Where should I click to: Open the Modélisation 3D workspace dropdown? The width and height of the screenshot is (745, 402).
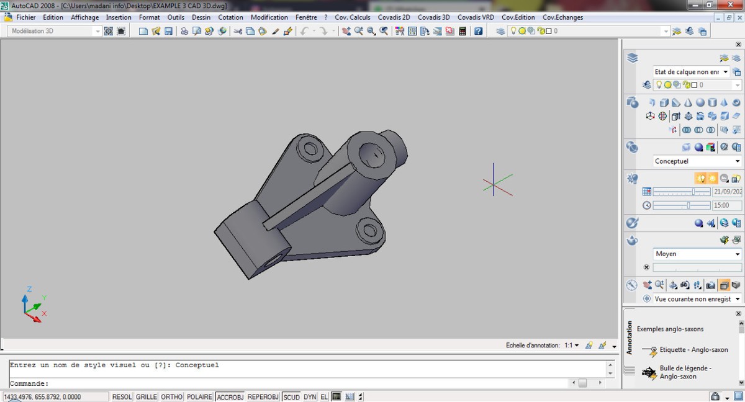point(55,31)
